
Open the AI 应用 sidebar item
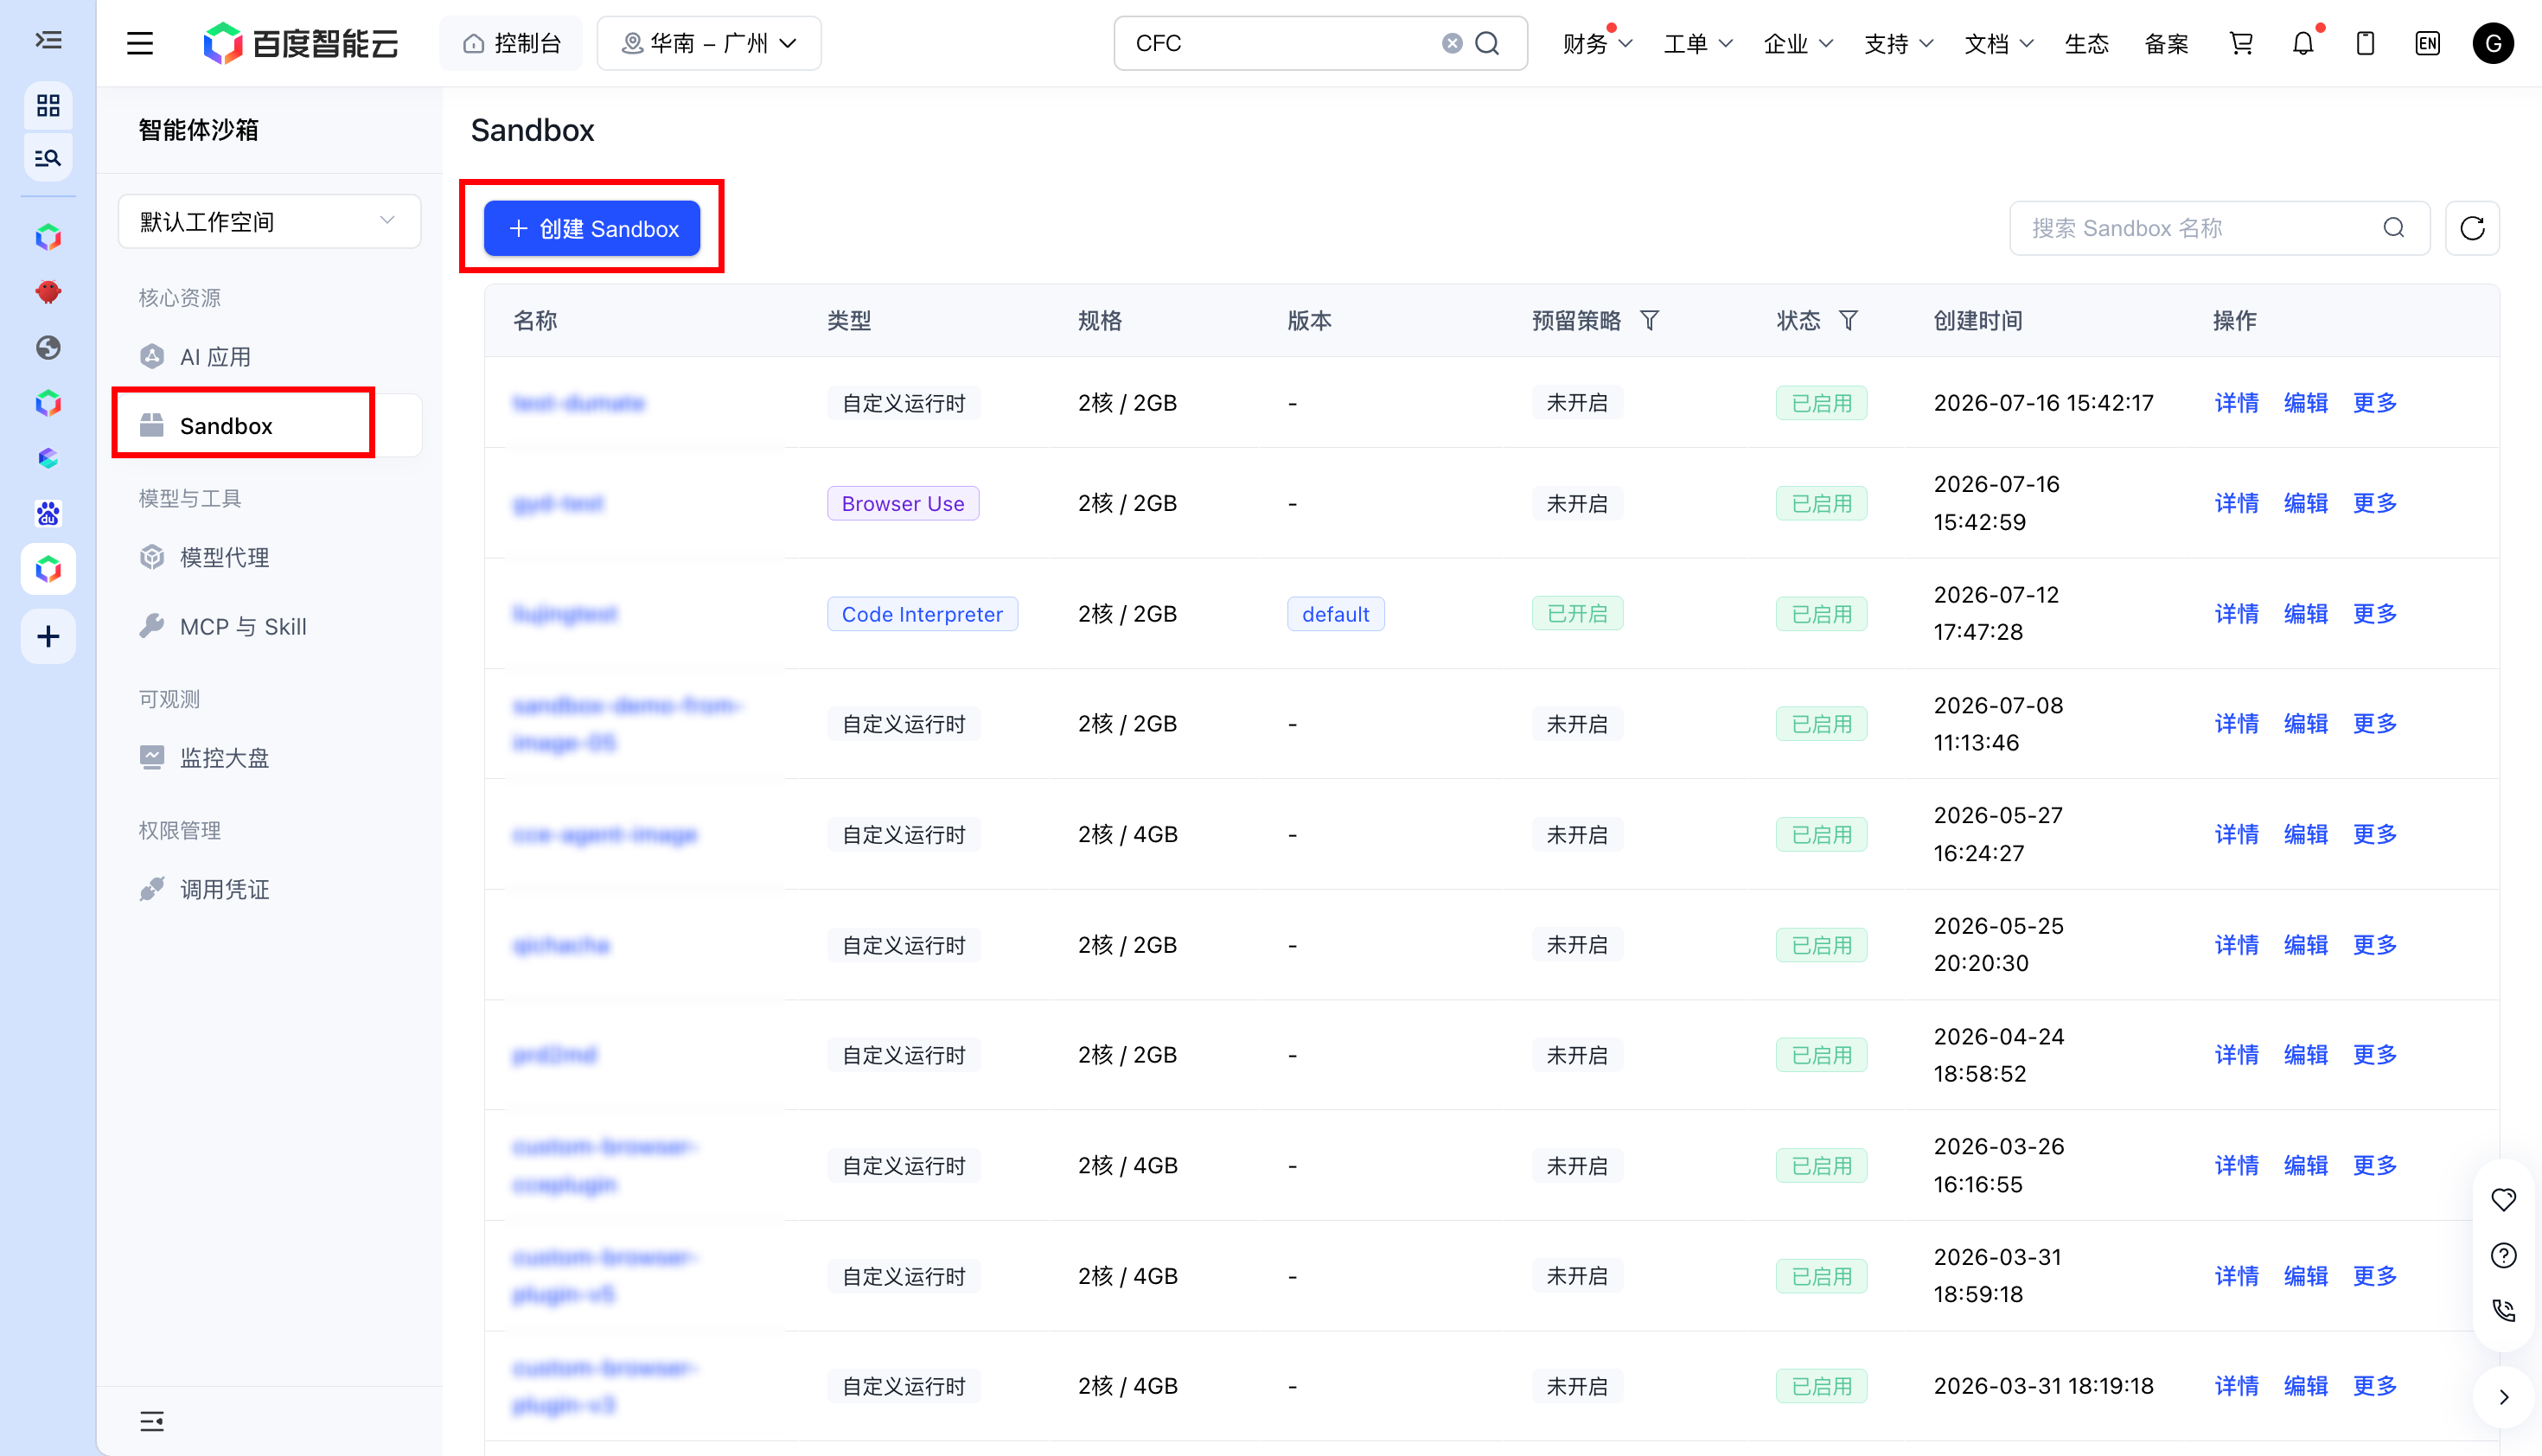pyautogui.click(x=269, y=356)
